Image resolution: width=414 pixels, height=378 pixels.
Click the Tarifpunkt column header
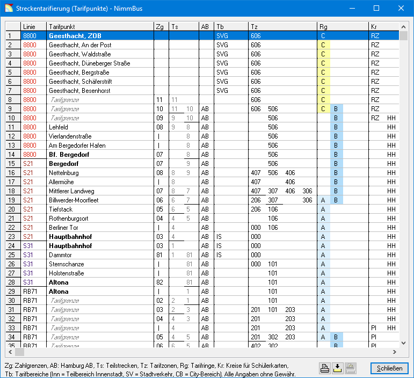[x=99, y=26]
